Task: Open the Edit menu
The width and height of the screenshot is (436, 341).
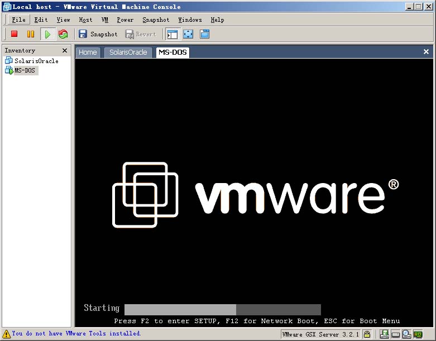Action: [x=41, y=20]
